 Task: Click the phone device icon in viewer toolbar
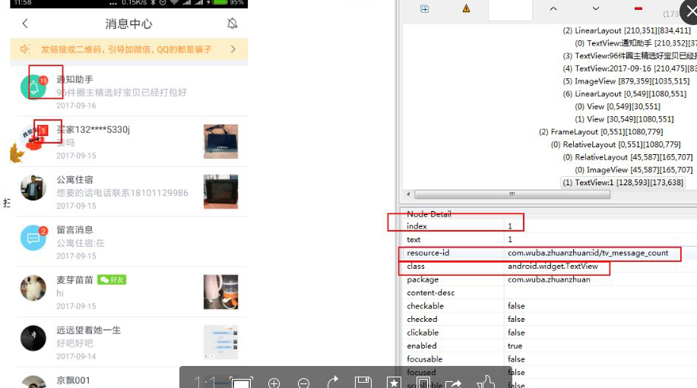(423, 382)
